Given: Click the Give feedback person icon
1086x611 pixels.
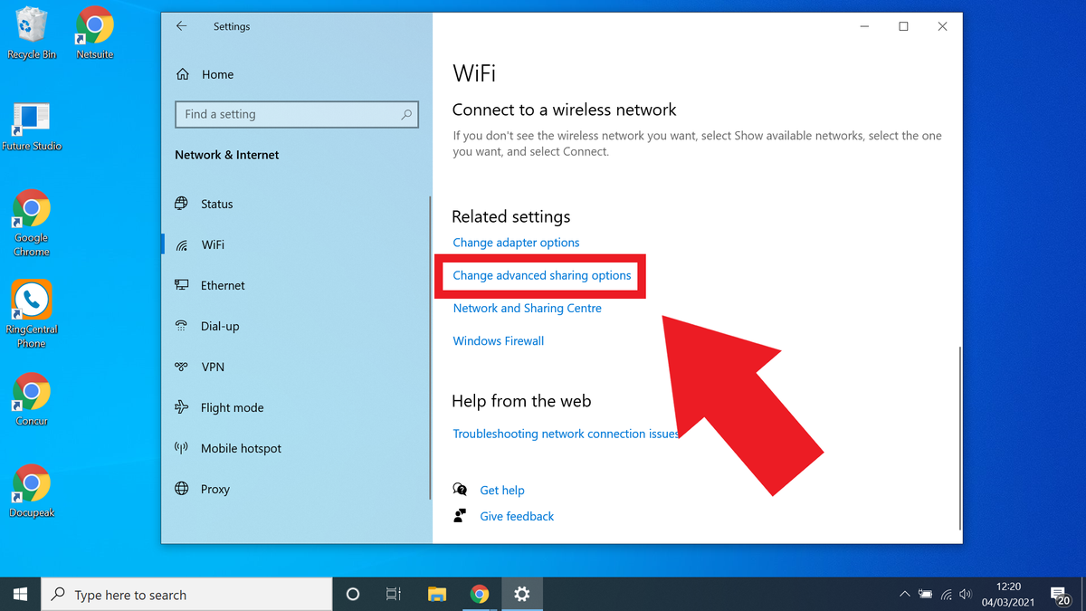Looking at the screenshot, I should (460, 516).
